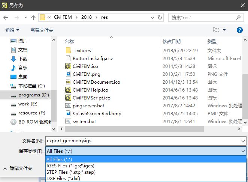Sort files by the 修改日期 column

[172, 42]
